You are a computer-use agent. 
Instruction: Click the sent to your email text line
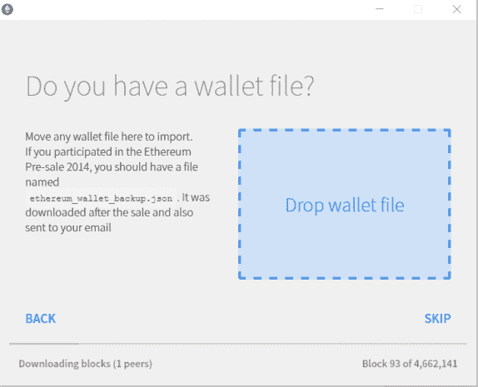68,228
